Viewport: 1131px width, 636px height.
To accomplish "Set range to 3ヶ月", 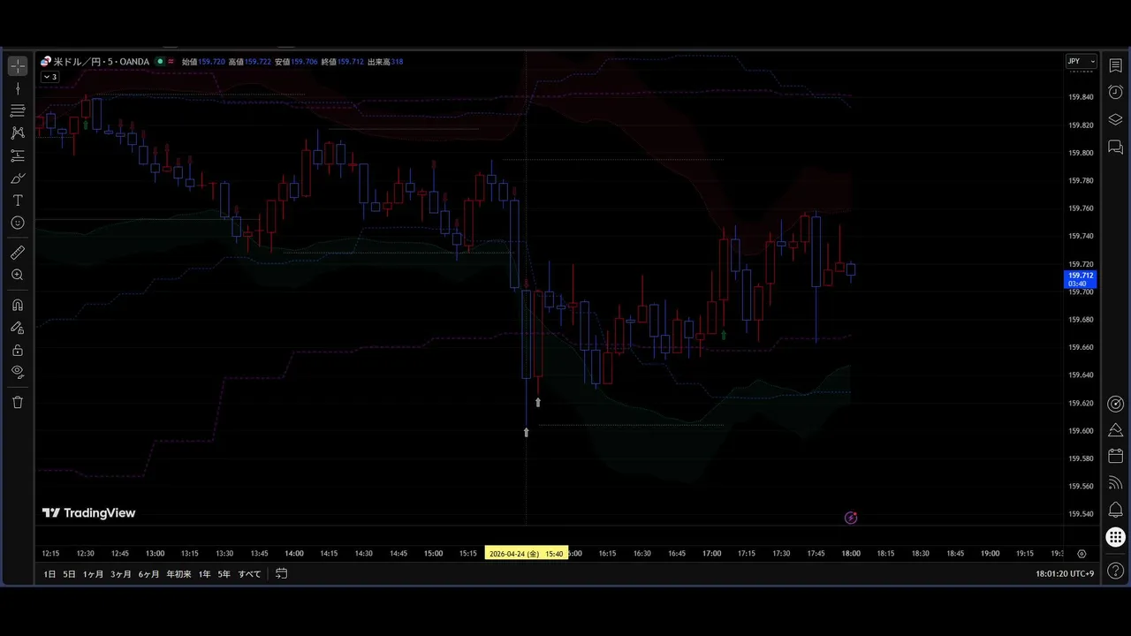I will [121, 574].
